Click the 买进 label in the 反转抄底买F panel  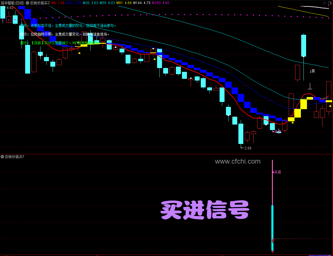(277, 172)
